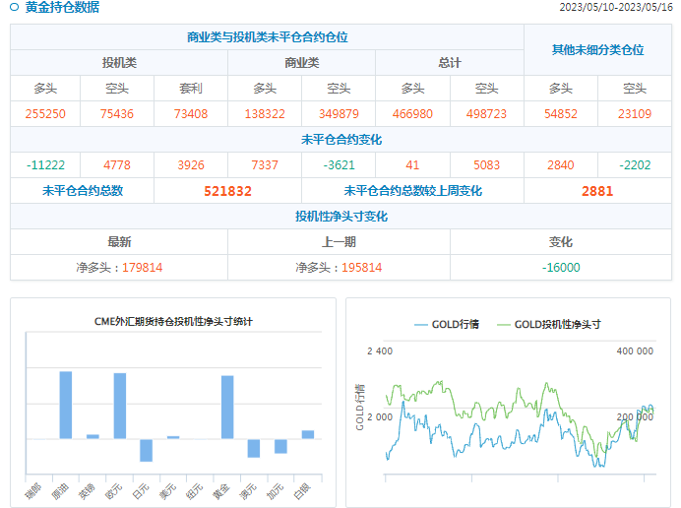681x508 pixels.
Task: Click the 原油 bar in the CME chart
Action: 66,405
